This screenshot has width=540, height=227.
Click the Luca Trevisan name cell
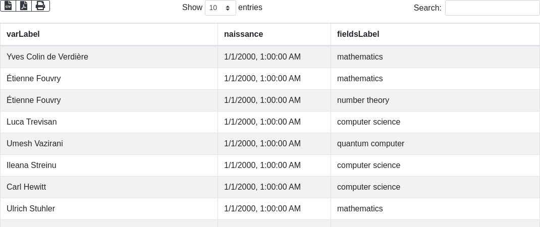pyautogui.click(x=32, y=122)
